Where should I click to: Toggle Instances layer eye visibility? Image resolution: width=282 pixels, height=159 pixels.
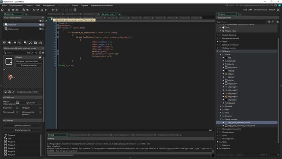40,25
